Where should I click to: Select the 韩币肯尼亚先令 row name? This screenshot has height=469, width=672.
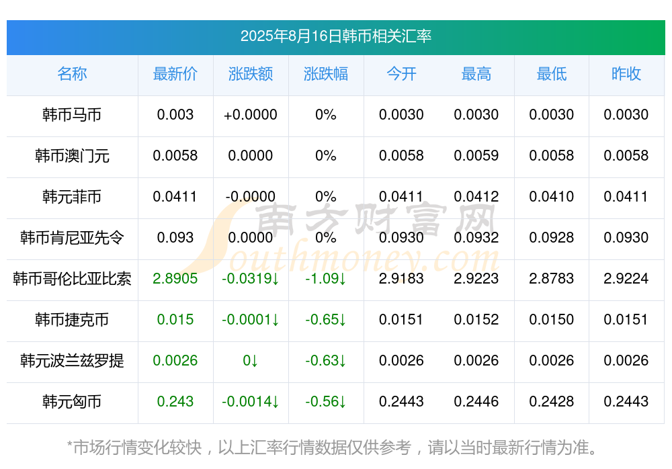(72, 237)
